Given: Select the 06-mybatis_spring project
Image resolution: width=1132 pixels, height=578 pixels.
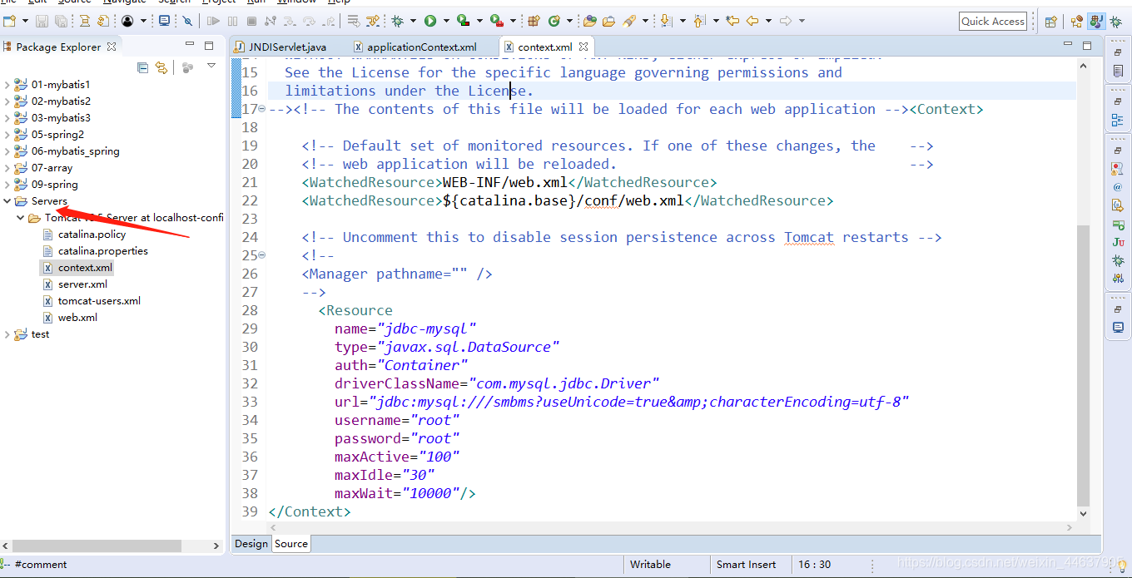Looking at the screenshot, I should point(75,151).
